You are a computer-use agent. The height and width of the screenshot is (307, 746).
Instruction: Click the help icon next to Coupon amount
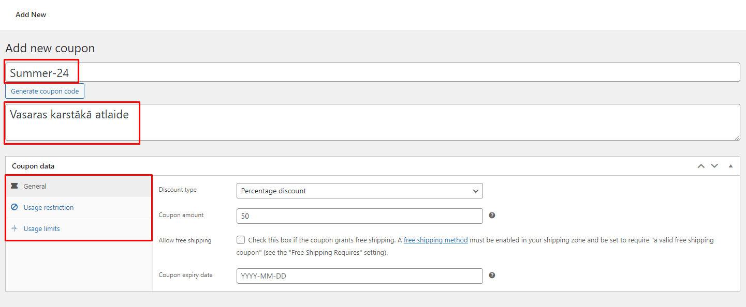[492, 216]
